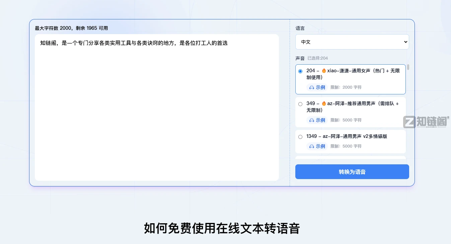
Task: Click the fire icon beside az-阿泽 recommended voice
Action: [x=324, y=103]
